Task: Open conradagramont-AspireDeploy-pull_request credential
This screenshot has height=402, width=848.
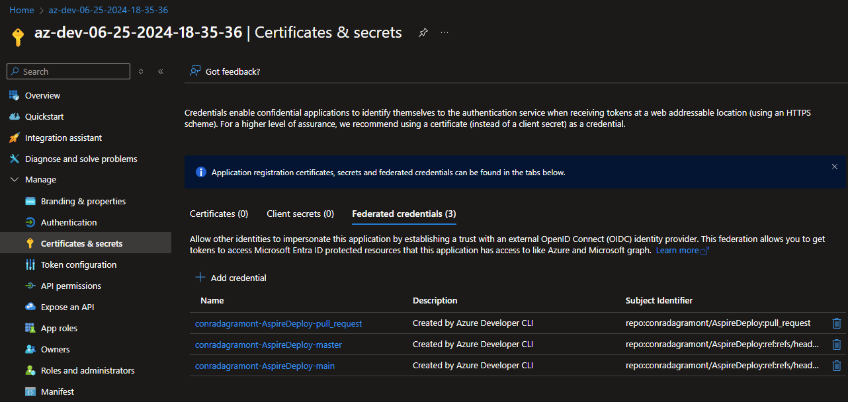Action: tap(278, 323)
